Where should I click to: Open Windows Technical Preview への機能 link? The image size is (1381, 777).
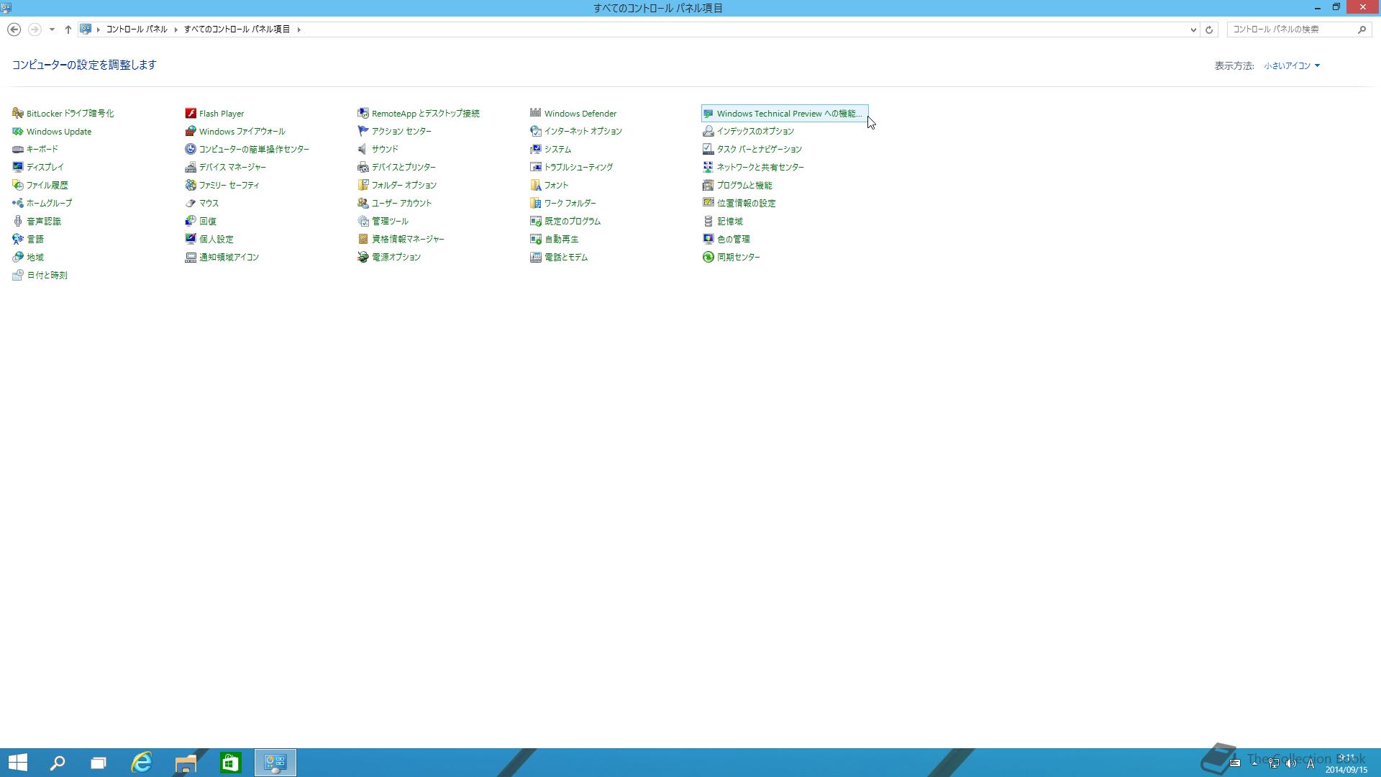click(x=789, y=114)
